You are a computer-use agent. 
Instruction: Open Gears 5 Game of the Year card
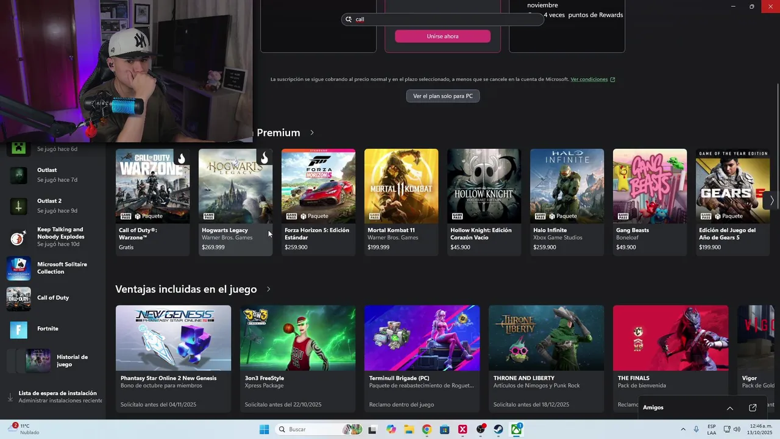[733, 202]
